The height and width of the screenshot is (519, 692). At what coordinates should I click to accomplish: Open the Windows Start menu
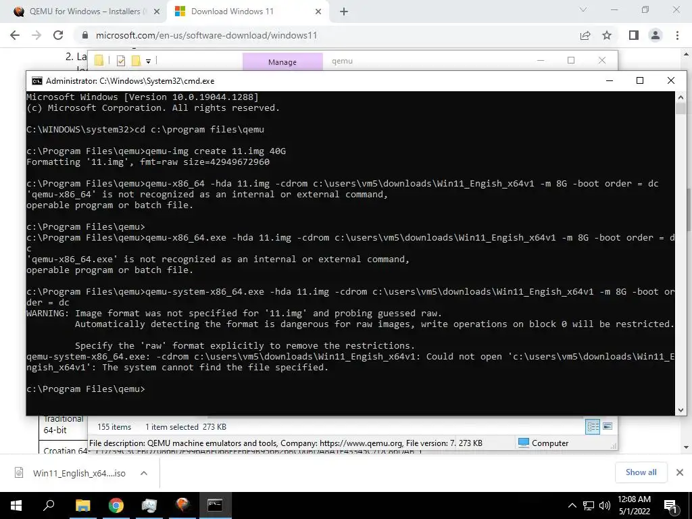(16, 505)
